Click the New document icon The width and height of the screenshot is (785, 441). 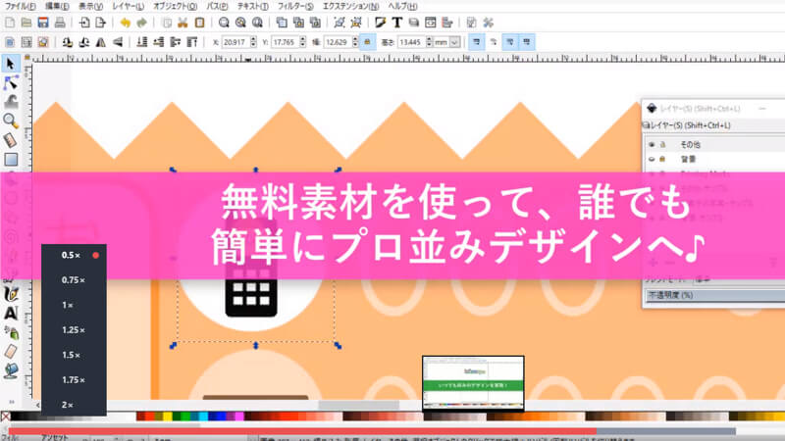(x=10, y=23)
